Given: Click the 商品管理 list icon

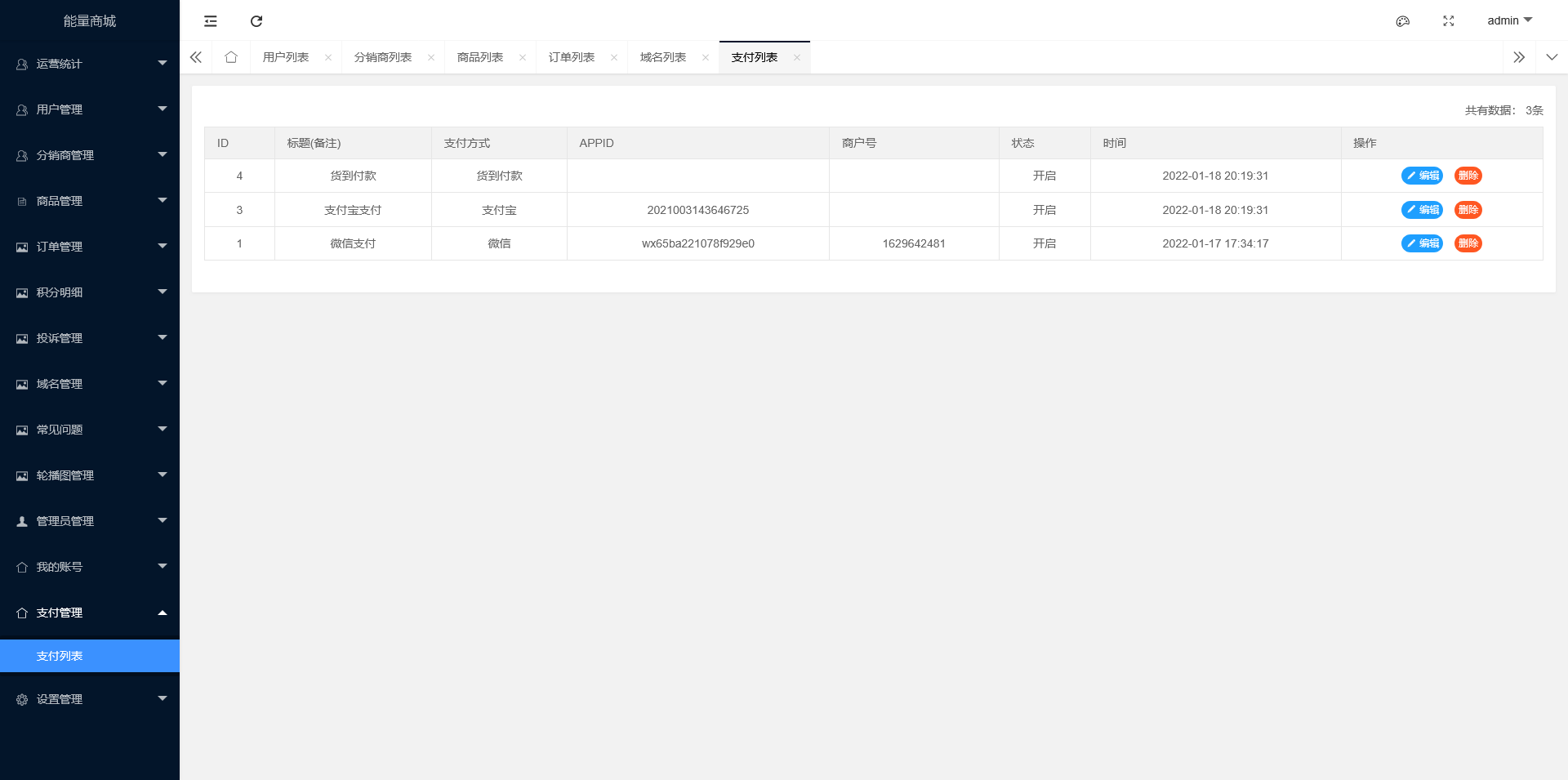Looking at the screenshot, I should (22, 201).
